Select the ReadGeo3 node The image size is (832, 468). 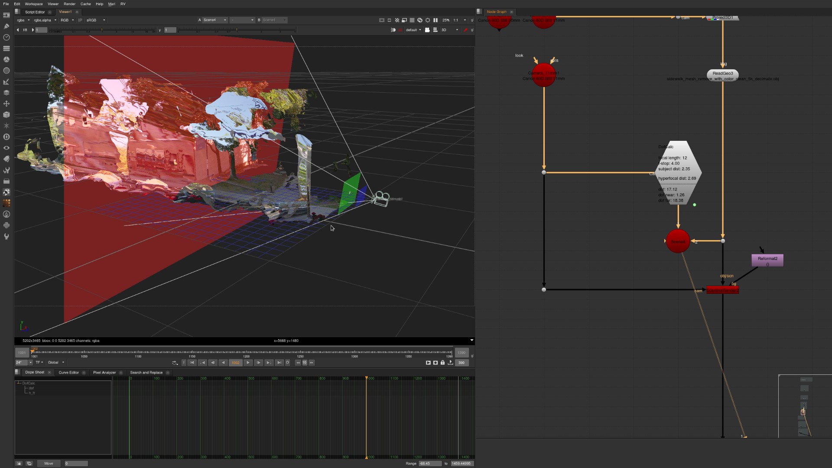(x=722, y=73)
